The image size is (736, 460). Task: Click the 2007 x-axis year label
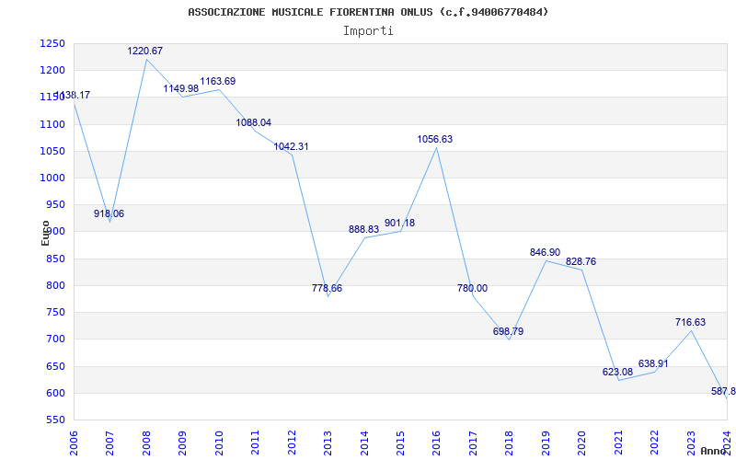(x=109, y=443)
